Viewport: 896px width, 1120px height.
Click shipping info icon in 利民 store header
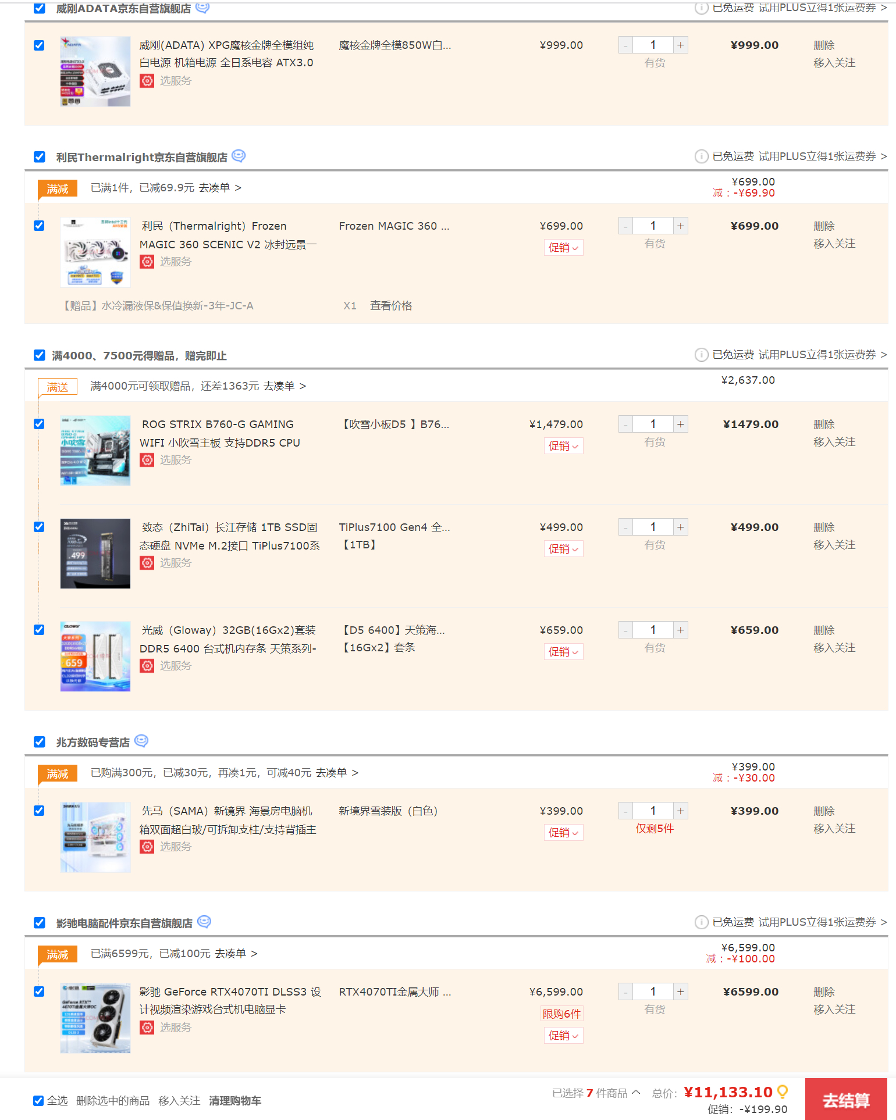tap(701, 156)
